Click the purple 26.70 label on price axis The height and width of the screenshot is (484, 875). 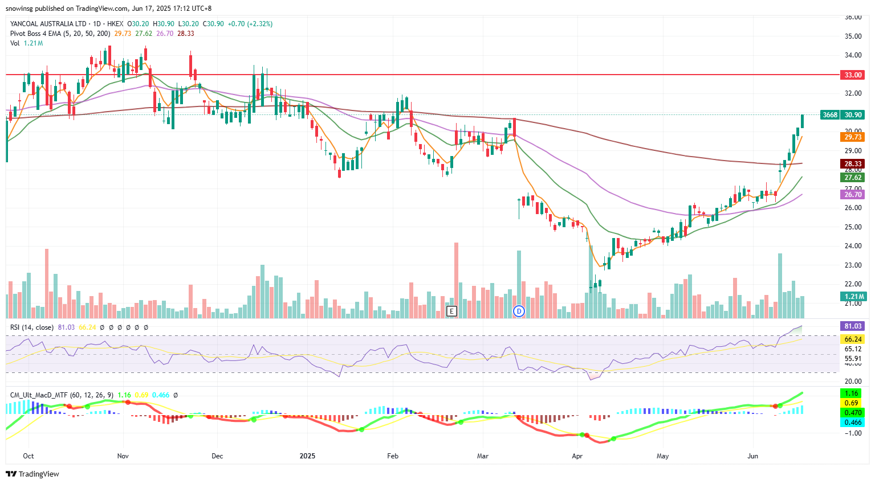tap(853, 195)
